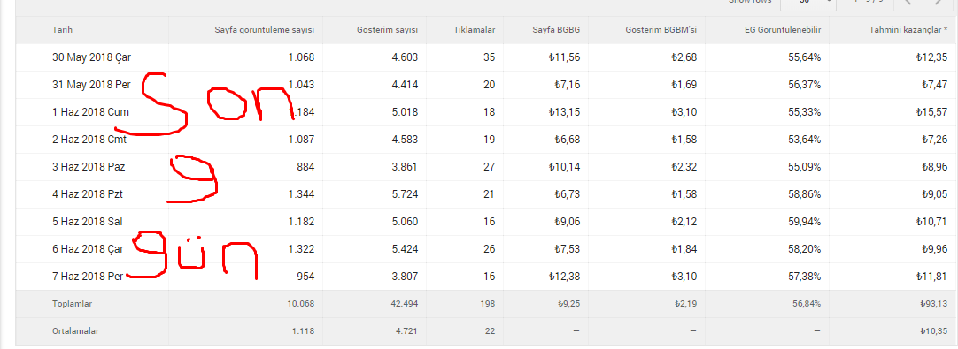958x349 pixels.
Task: Sort by the Tarih column header
Action: pyautogui.click(x=63, y=29)
